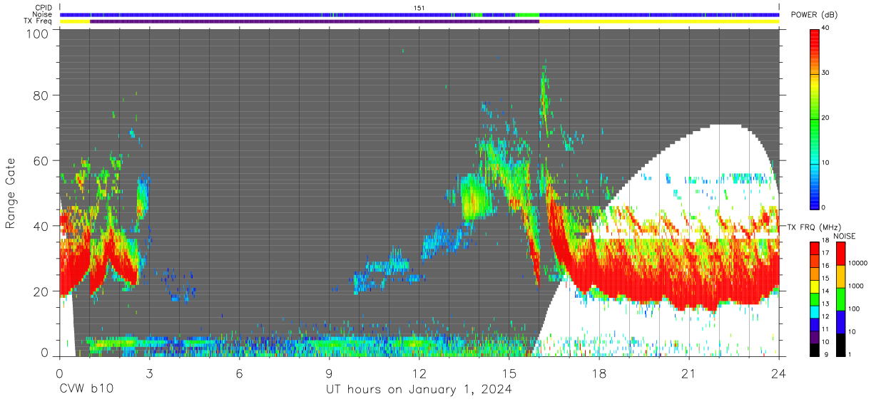Click the CVW b10 radar label

[87, 390]
